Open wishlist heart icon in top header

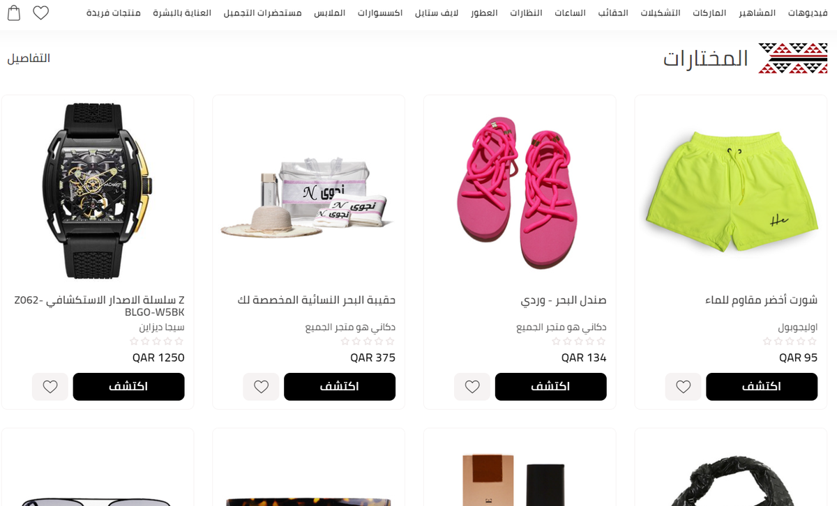(41, 13)
